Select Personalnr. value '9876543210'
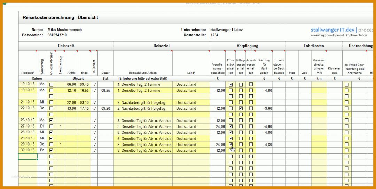 pos(57,35)
